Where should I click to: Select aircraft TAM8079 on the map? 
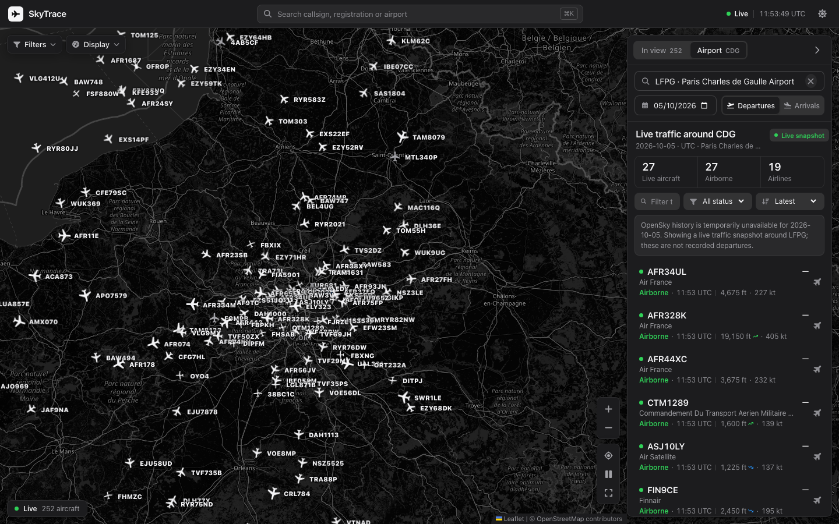[x=403, y=137]
